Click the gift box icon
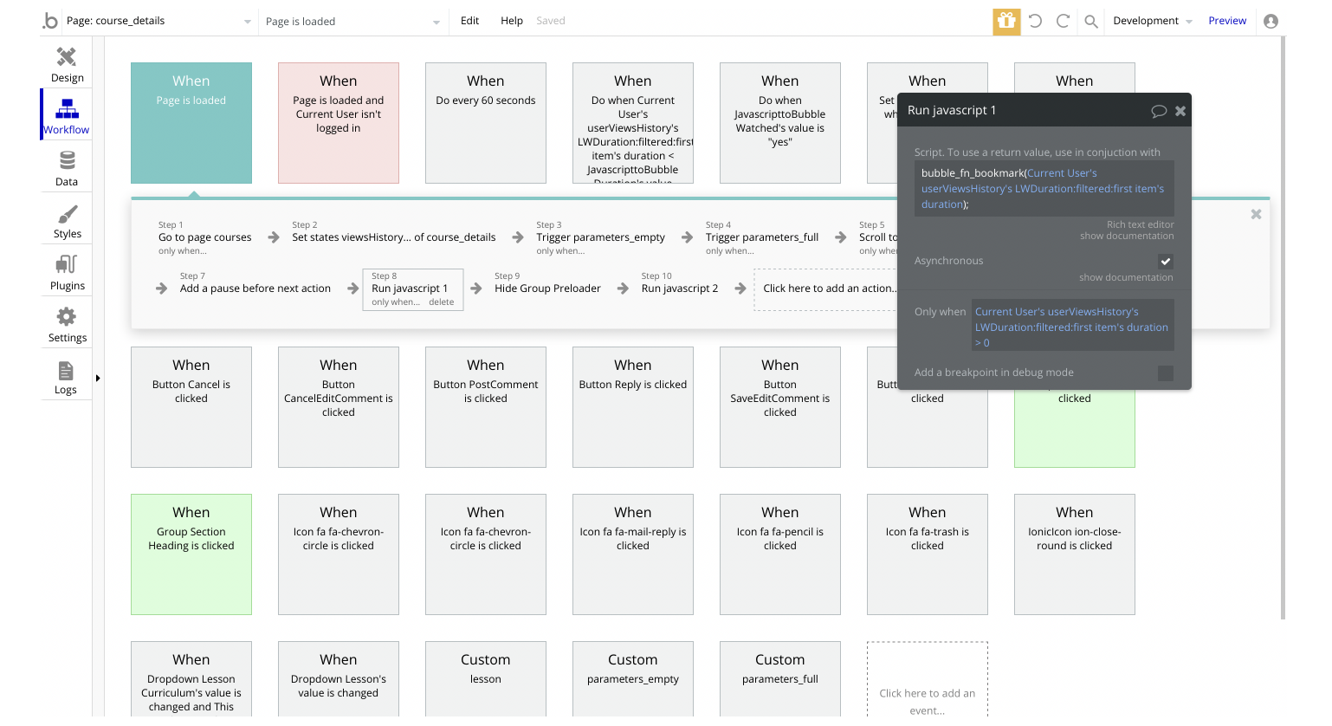Screen dimensions: 1332x726 pos(1006,22)
